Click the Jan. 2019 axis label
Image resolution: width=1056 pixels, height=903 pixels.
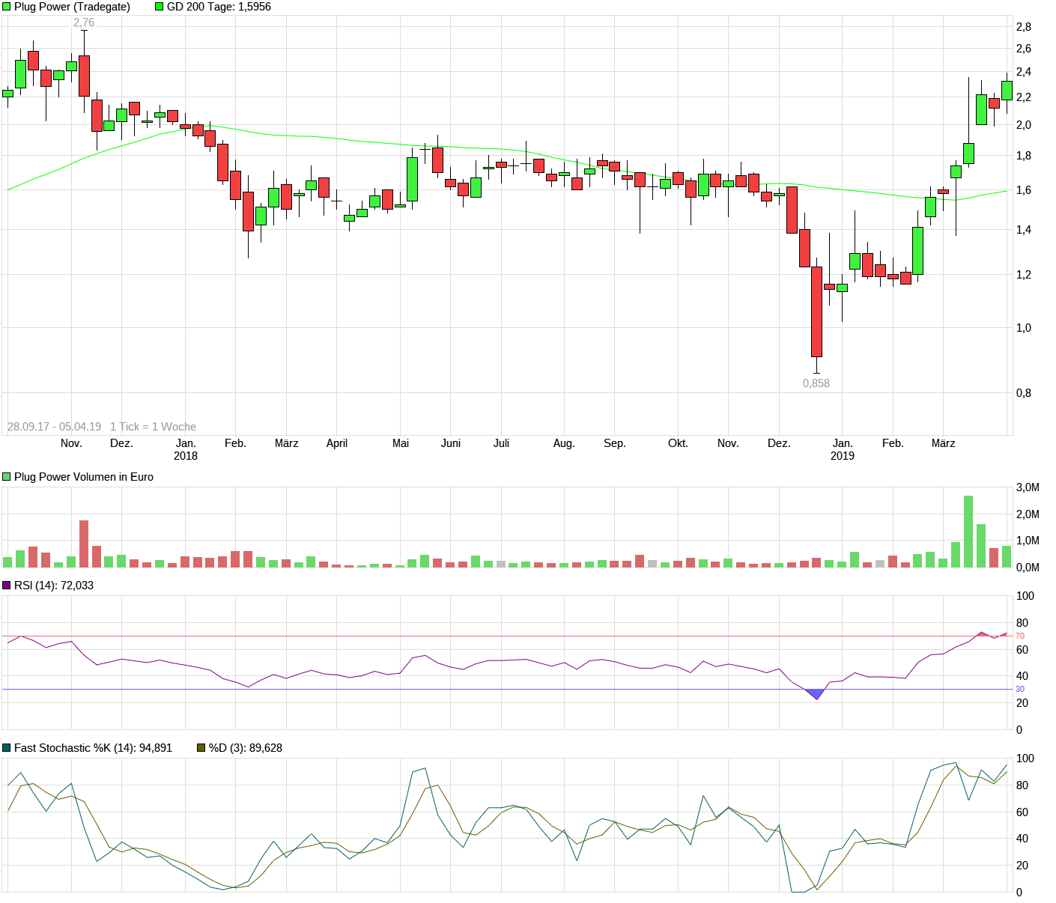(x=843, y=449)
